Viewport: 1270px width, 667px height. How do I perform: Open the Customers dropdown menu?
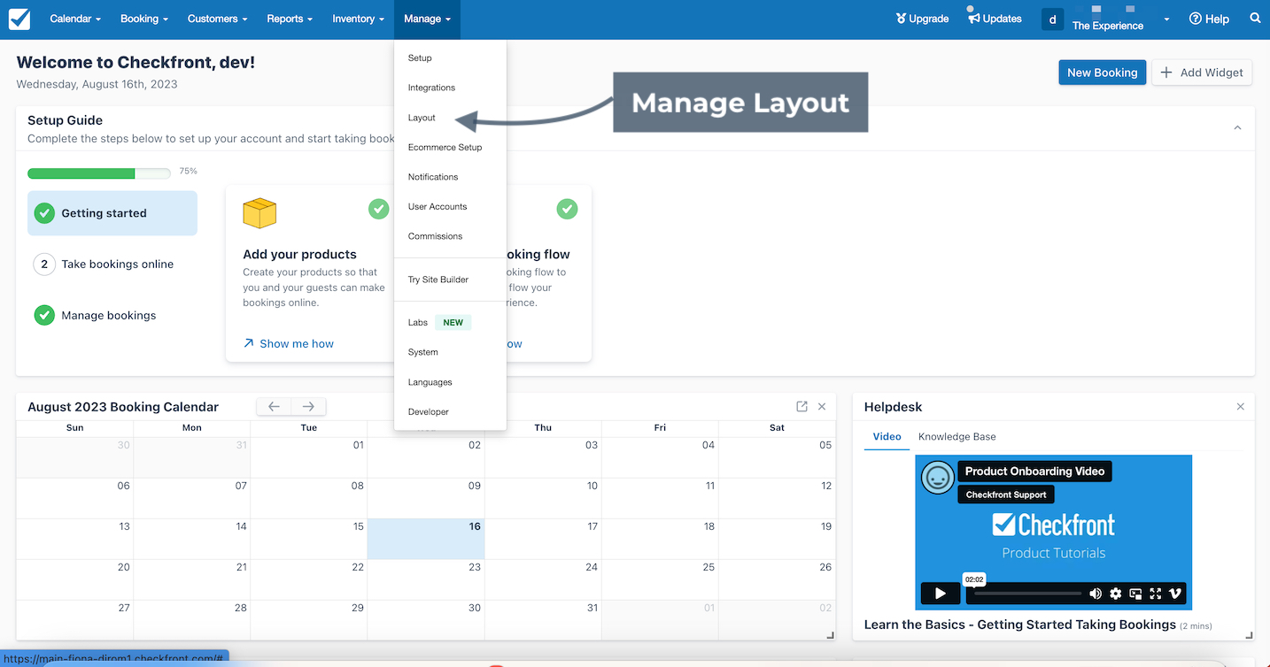(x=217, y=19)
